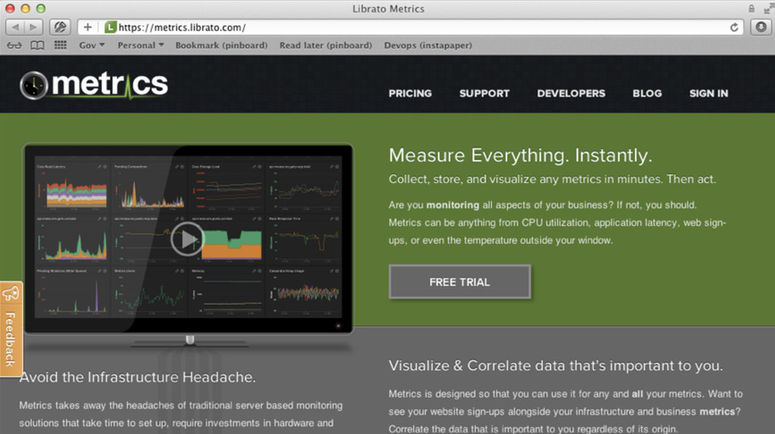Click the bold word 'monitoring' in paragraph
Screen dimensions: 775x434
pyautogui.click(x=452, y=205)
